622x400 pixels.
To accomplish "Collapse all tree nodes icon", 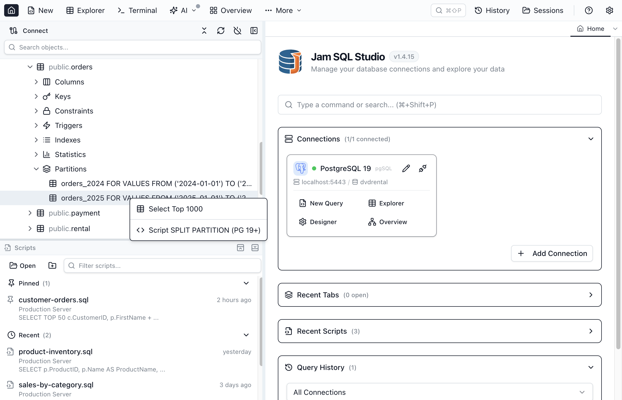I will (x=204, y=31).
